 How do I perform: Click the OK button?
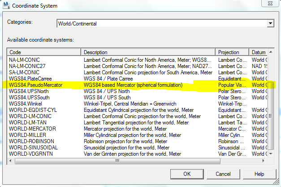tap(187, 174)
